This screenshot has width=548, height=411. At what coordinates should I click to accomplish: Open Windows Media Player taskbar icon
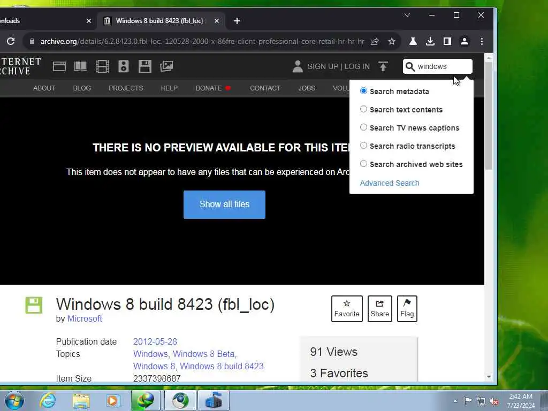coord(113,400)
